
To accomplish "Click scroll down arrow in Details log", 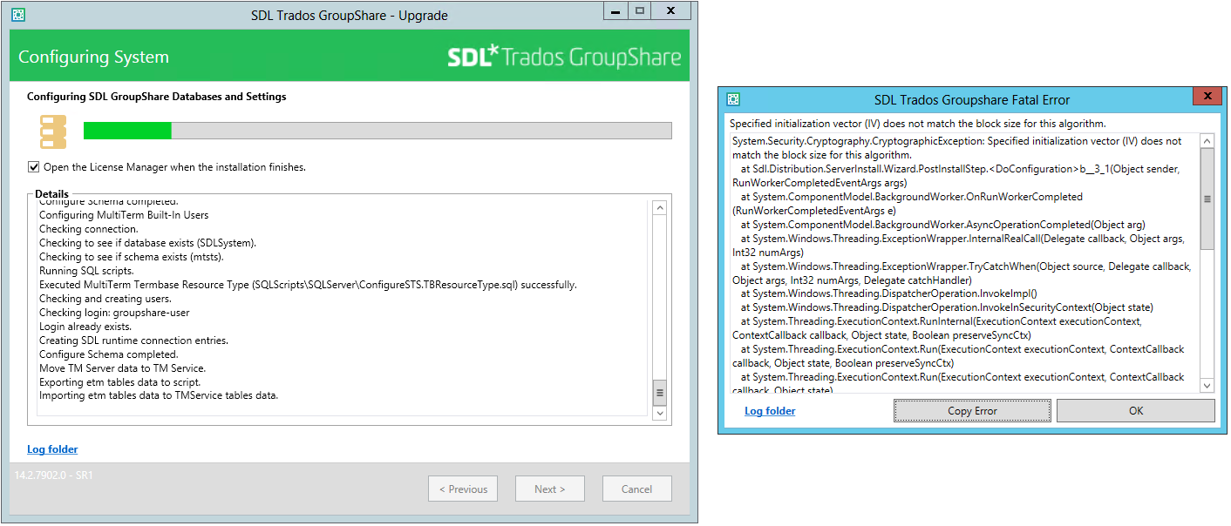I will click(659, 413).
